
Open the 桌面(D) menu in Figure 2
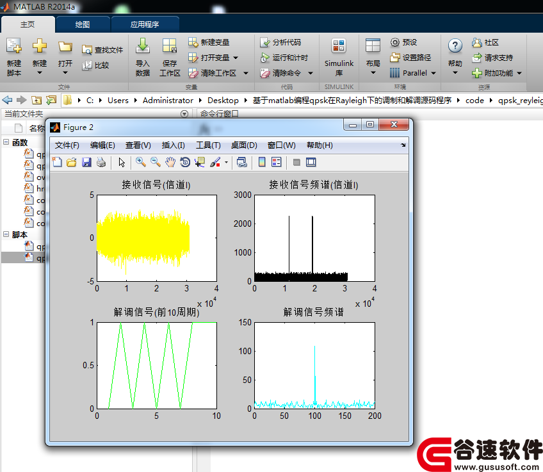pyautogui.click(x=244, y=145)
